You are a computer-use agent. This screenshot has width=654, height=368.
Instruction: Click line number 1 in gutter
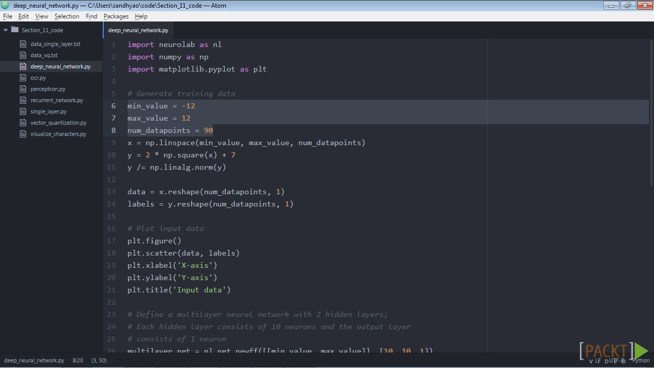pos(114,44)
